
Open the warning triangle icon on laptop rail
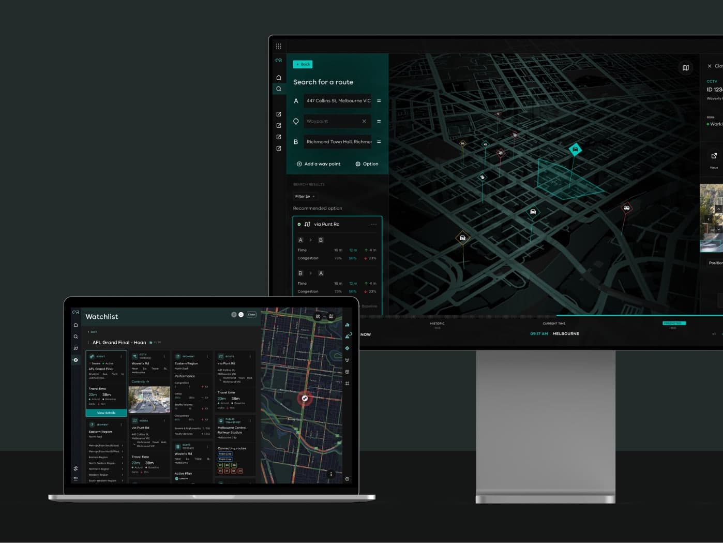click(x=347, y=336)
